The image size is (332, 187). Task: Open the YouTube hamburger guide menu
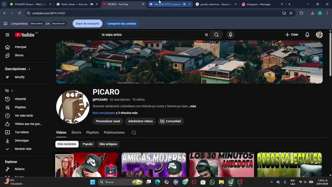7,35
